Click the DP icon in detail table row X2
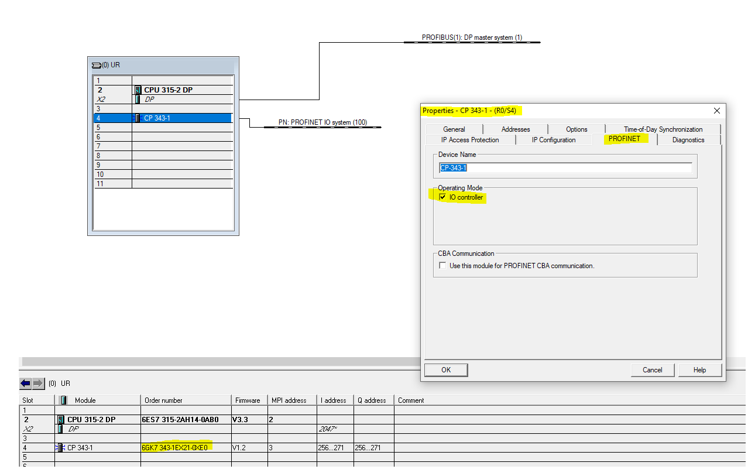 (61, 429)
